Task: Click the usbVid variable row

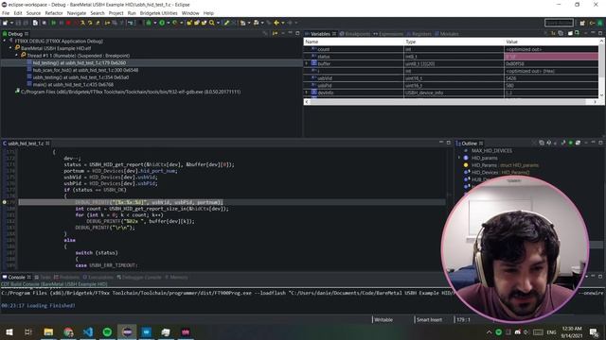Action: pyautogui.click(x=451, y=78)
